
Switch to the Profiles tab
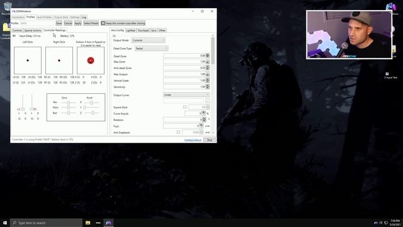(31, 17)
